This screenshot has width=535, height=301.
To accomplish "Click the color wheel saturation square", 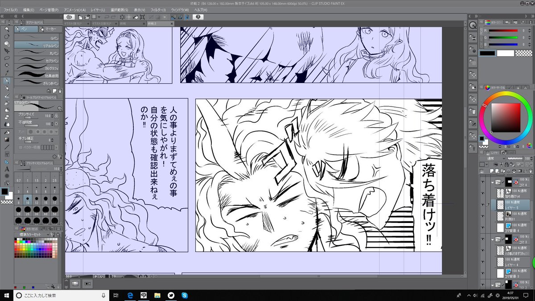I will click(506, 118).
